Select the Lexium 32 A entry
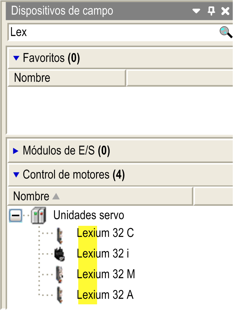Image resolution: width=236 pixels, height=310 pixels. (105, 295)
